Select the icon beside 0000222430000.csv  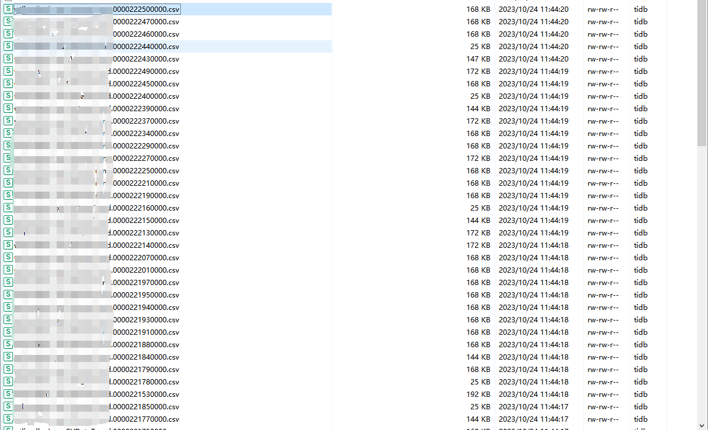coord(8,59)
